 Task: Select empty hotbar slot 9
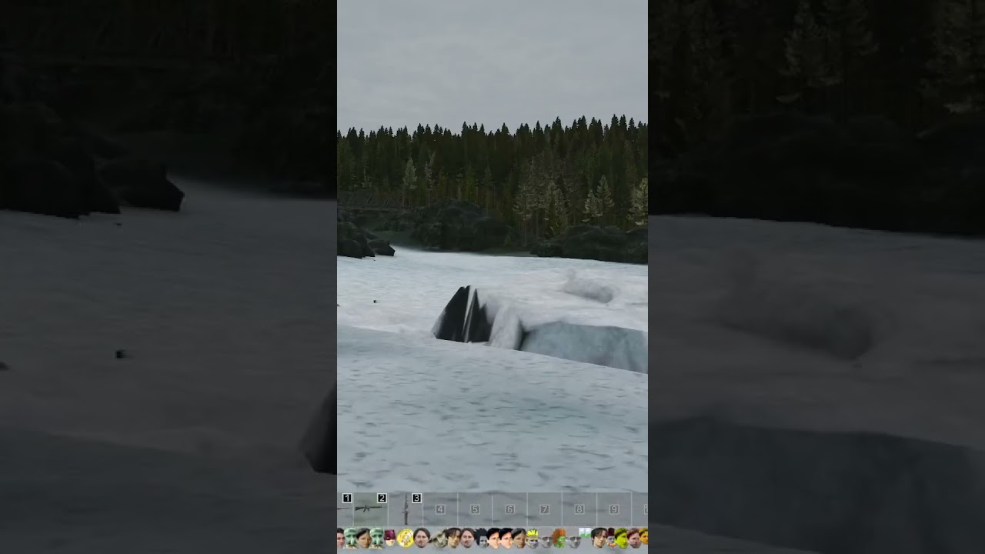(x=614, y=509)
